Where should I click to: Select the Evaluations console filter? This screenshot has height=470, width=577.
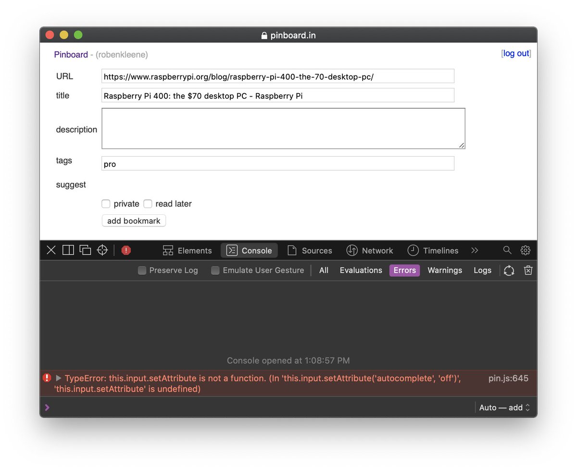coord(361,271)
